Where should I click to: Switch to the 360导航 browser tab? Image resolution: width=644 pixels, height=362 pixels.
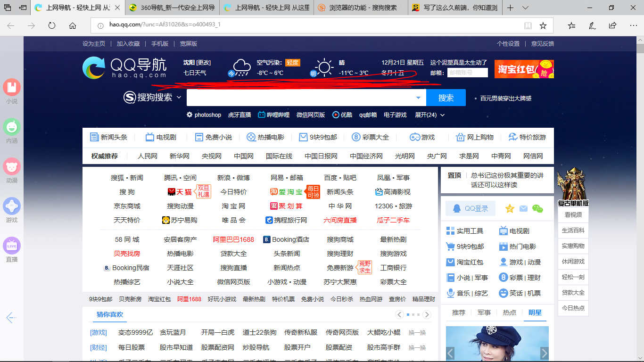(x=172, y=8)
